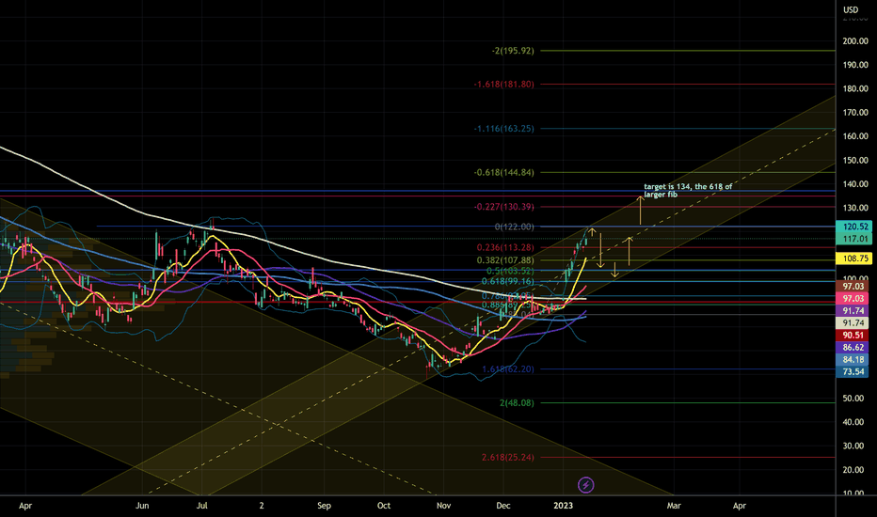Select the 0.236(113.28) fib level label

(505, 247)
